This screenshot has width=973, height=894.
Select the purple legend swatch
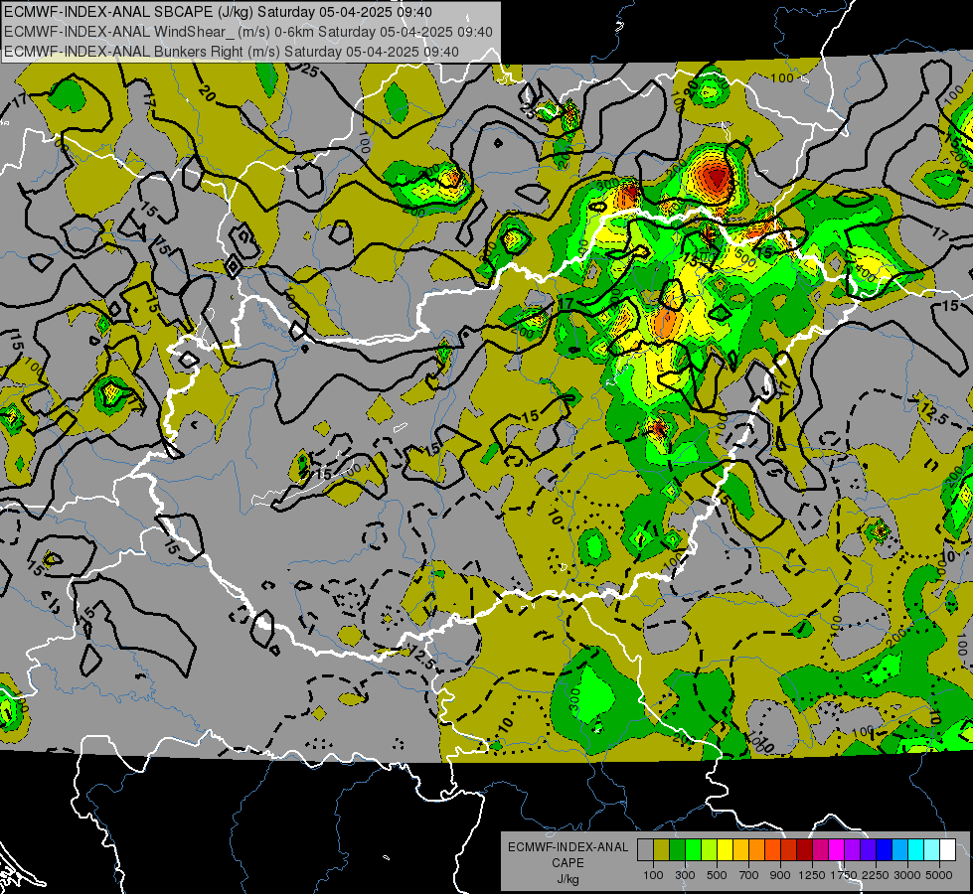click(853, 849)
